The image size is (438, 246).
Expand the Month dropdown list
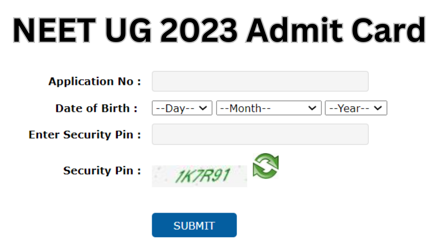[269, 108]
